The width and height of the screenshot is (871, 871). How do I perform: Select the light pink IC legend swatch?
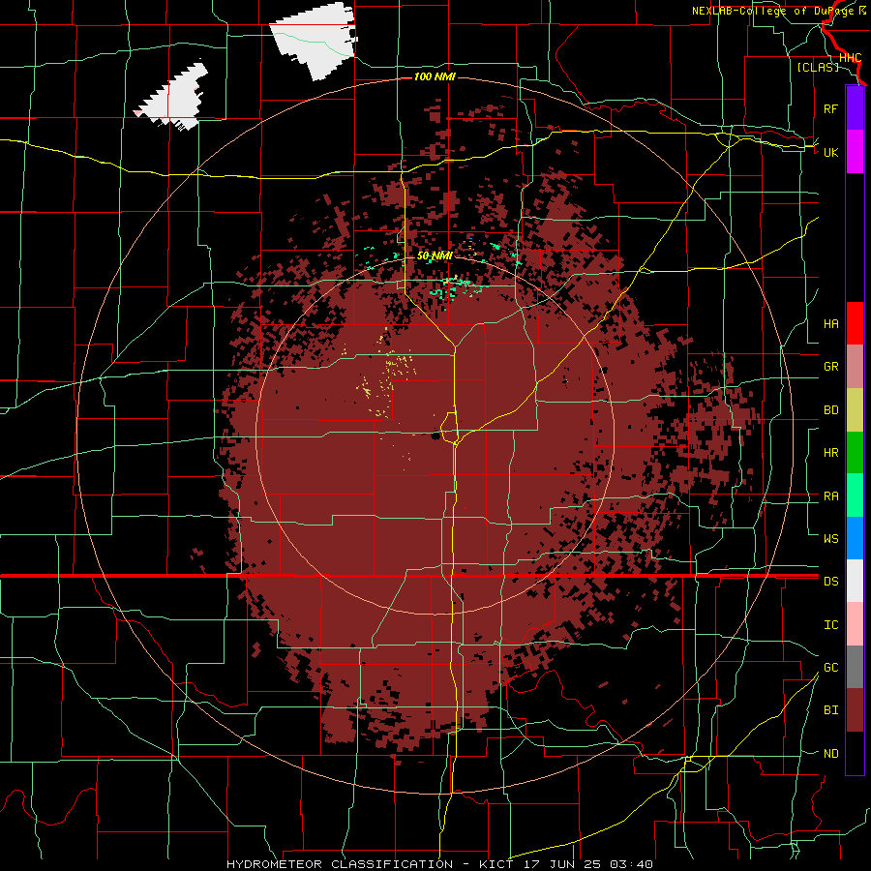[x=855, y=624]
